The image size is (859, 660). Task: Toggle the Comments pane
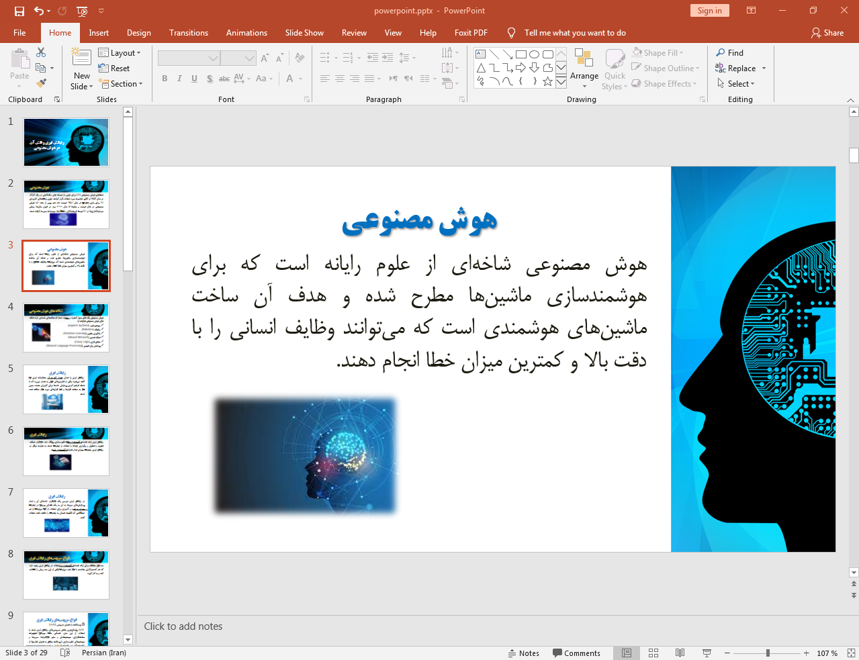point(576,653)
